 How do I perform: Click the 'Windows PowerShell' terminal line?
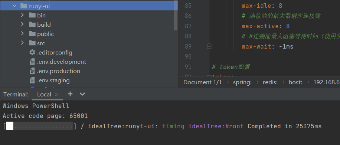click(x=36, y=106)
